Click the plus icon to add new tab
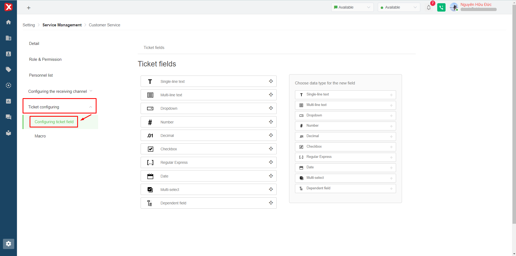 pos(29,8)
